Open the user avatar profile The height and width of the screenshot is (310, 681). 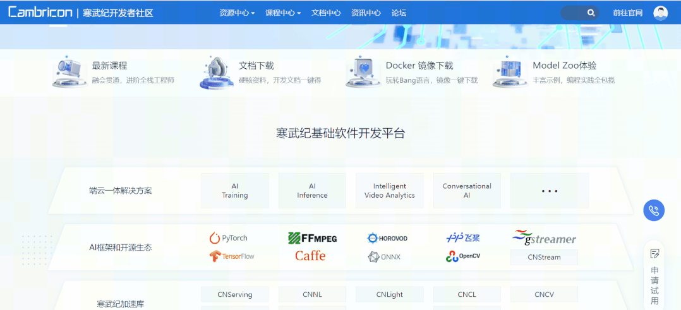[660, 13]
